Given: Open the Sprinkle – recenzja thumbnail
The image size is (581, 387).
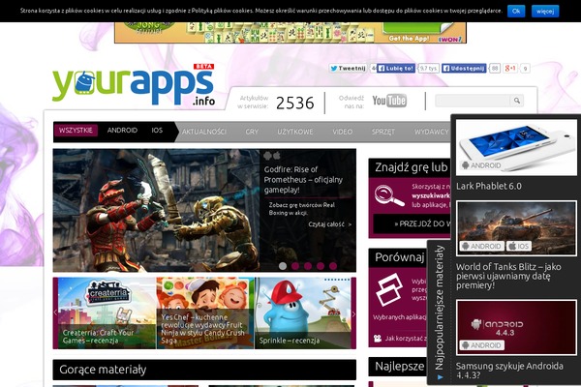Looking at the screenshot, I should tap(303, 313).
